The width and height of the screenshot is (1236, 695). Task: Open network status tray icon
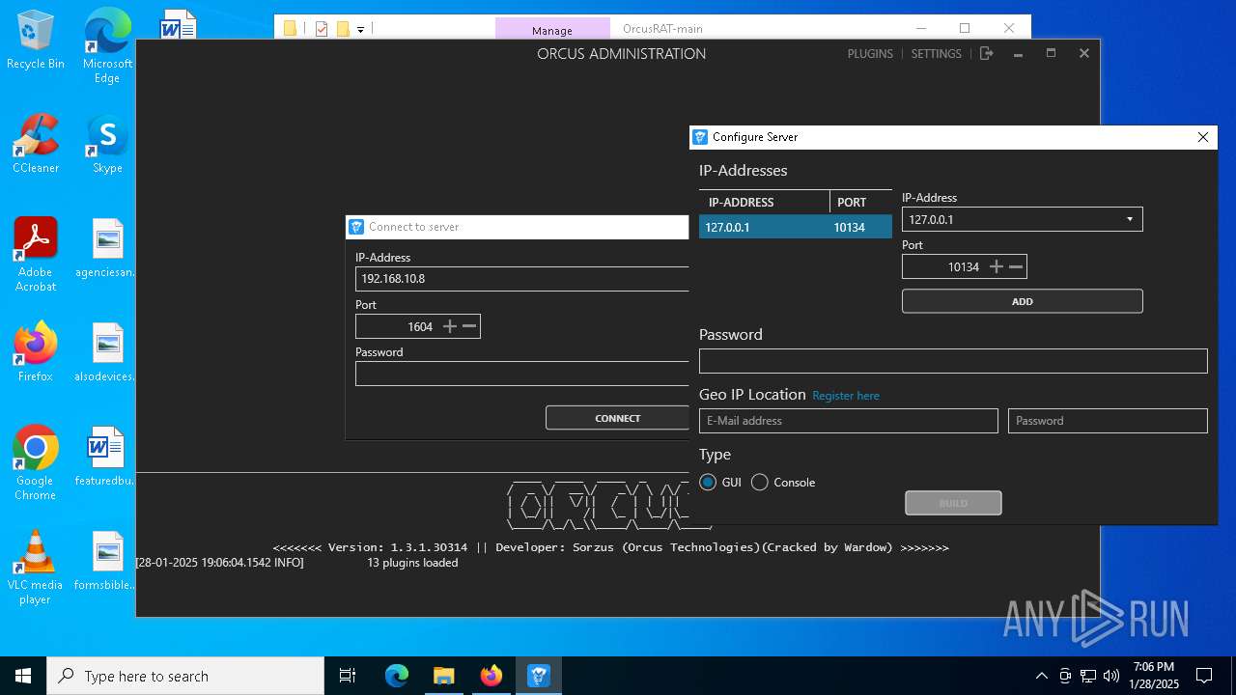[x=1088, y=676]
